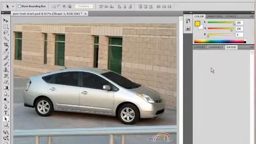This screenshot has width=256, height=144.
Task: Align left edges in options bar
Action: click(x=120, y=6)
